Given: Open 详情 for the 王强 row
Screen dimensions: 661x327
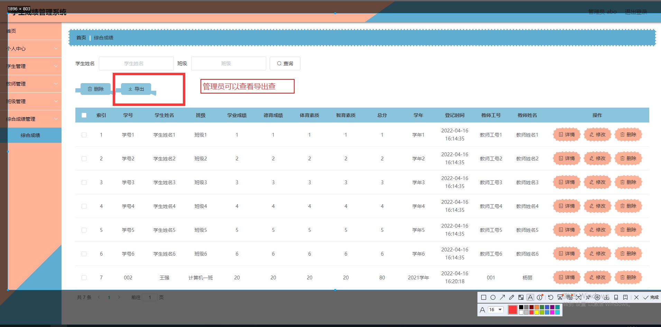Looking at the screenshot, I should (567, 278).
